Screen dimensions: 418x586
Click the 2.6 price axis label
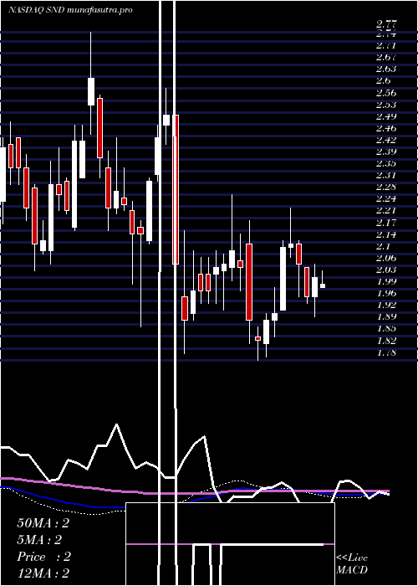(384, 81)
